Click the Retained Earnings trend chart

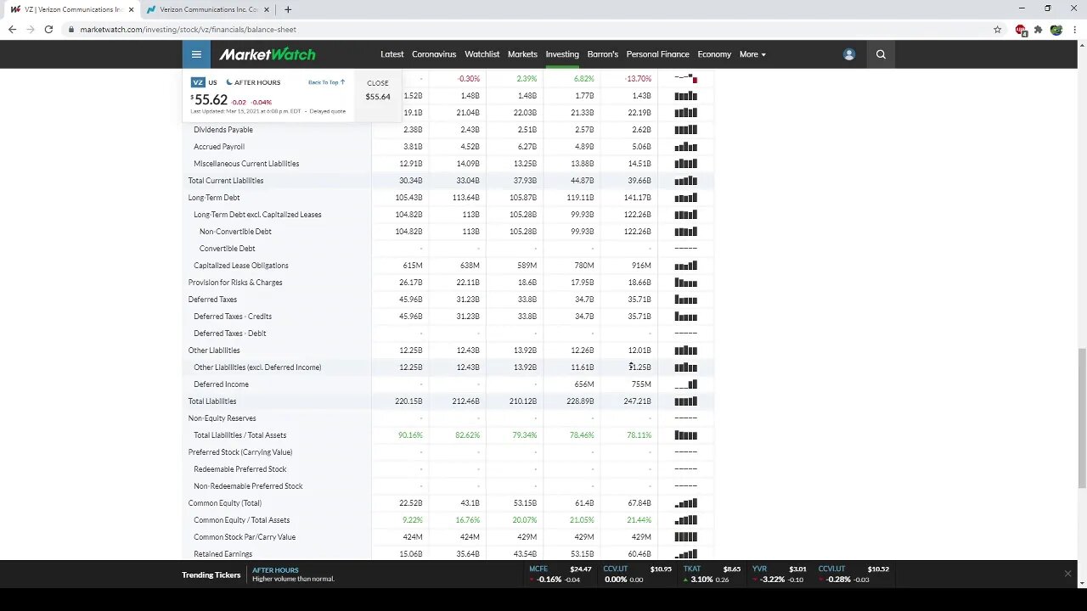(x=685, y=554)
